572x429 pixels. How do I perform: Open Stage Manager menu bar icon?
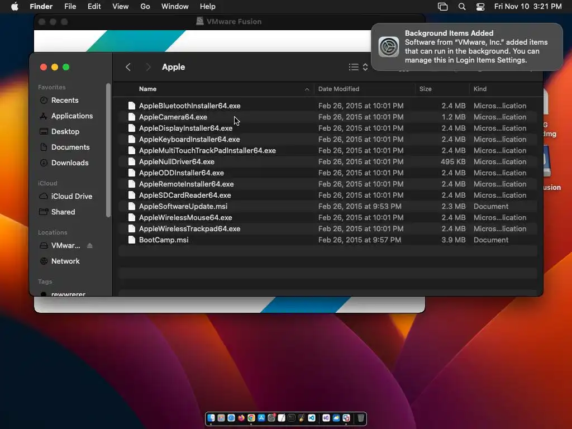point(442,7)
